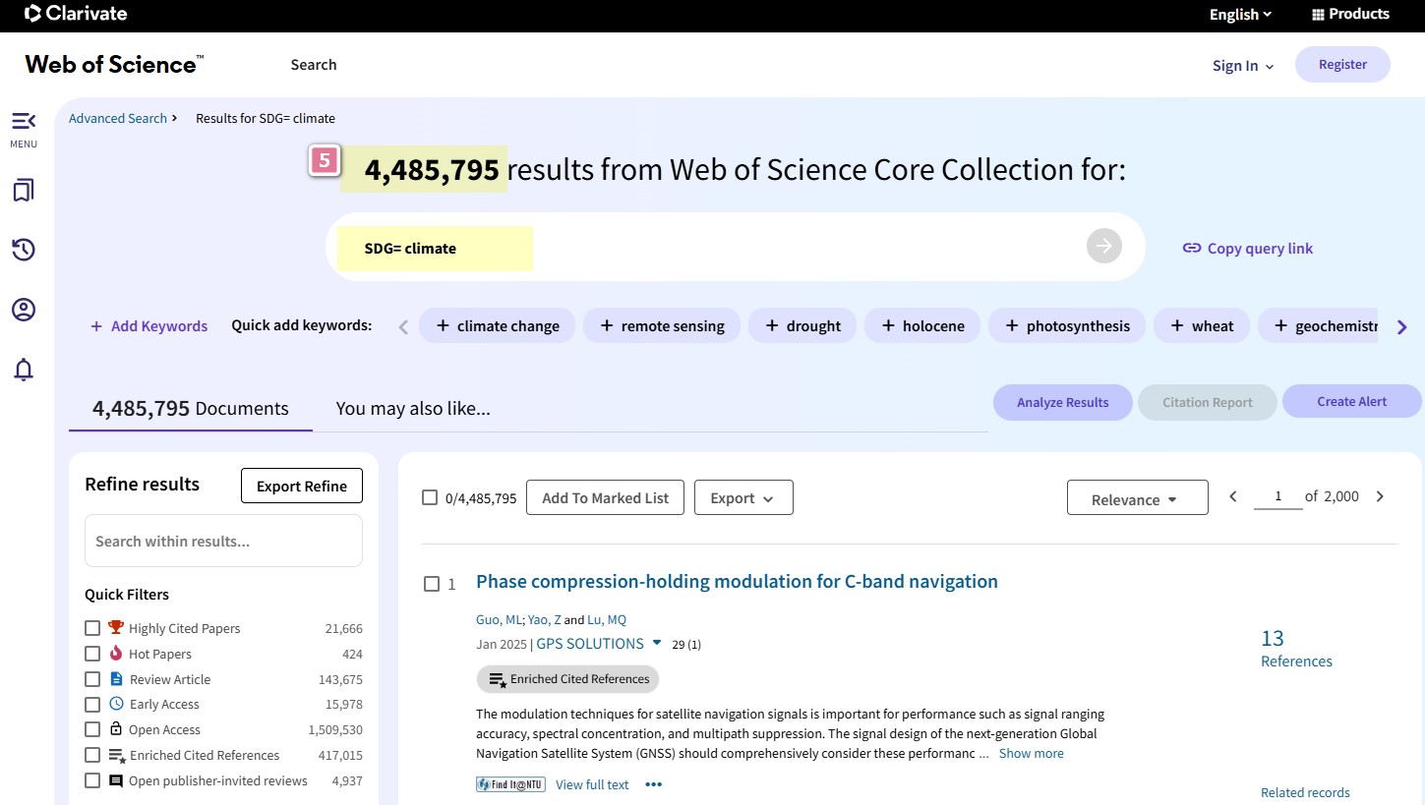The image size is (1425, 805).
Task: Click the Search within results field
Action: pyautogui.click(x=223, y=541)
